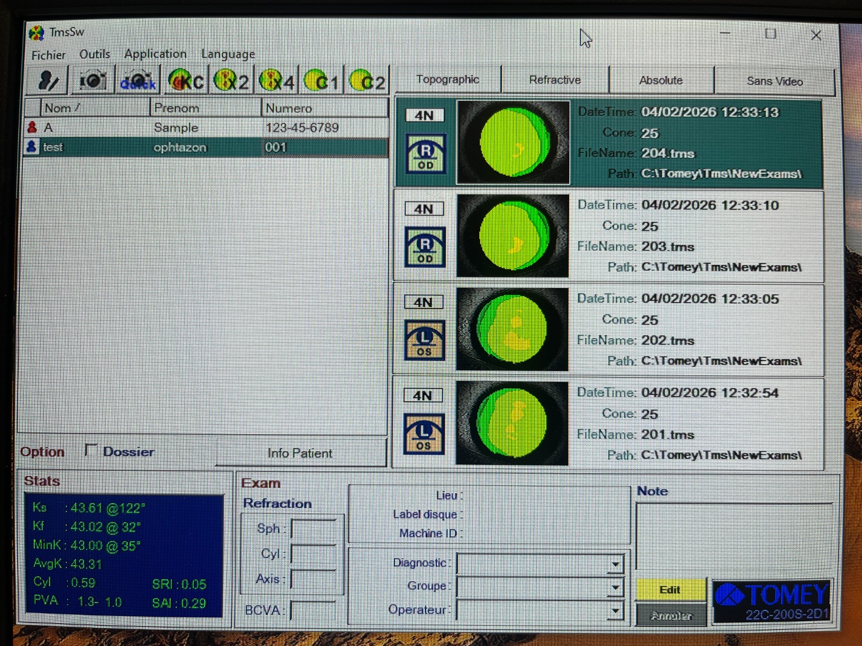Click the edit patient toolbar icon

coord(47,81)
